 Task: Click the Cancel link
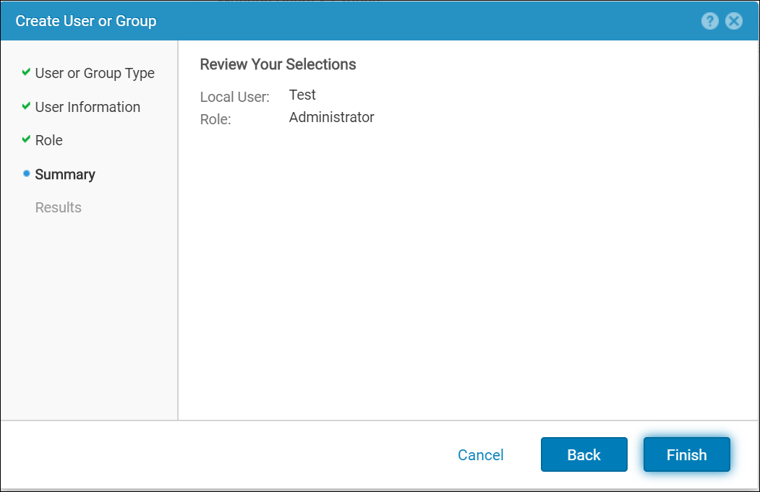(480, 454)
